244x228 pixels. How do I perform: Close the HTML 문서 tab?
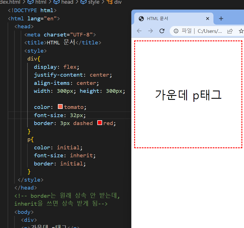207,19
